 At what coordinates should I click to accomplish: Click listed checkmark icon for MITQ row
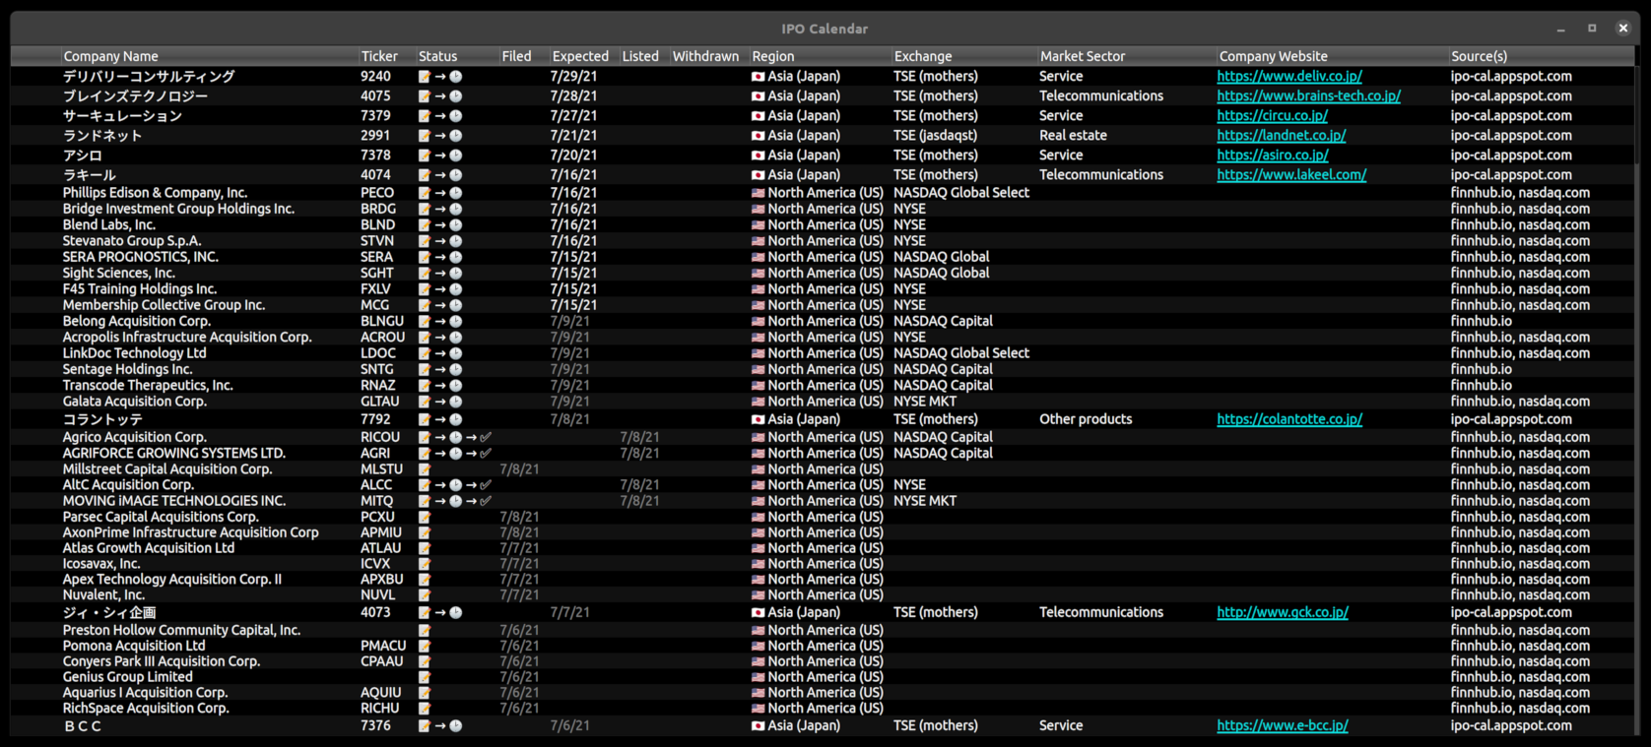coord(486,501)
